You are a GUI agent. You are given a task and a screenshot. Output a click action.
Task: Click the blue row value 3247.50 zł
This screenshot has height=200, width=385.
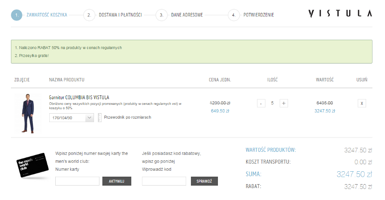(325, 111)
